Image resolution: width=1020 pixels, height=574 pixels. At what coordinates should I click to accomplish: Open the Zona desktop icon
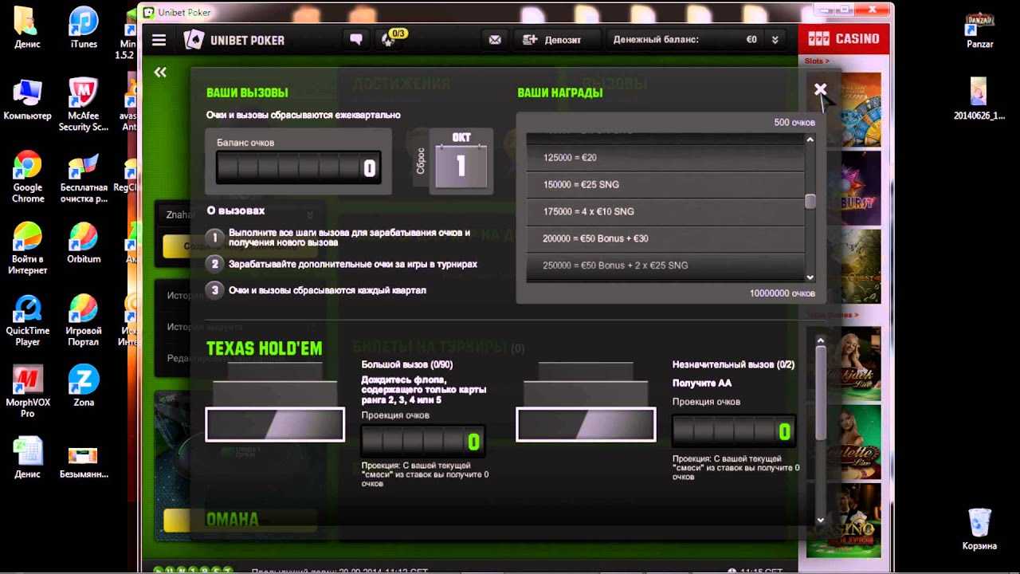point(84,387)
